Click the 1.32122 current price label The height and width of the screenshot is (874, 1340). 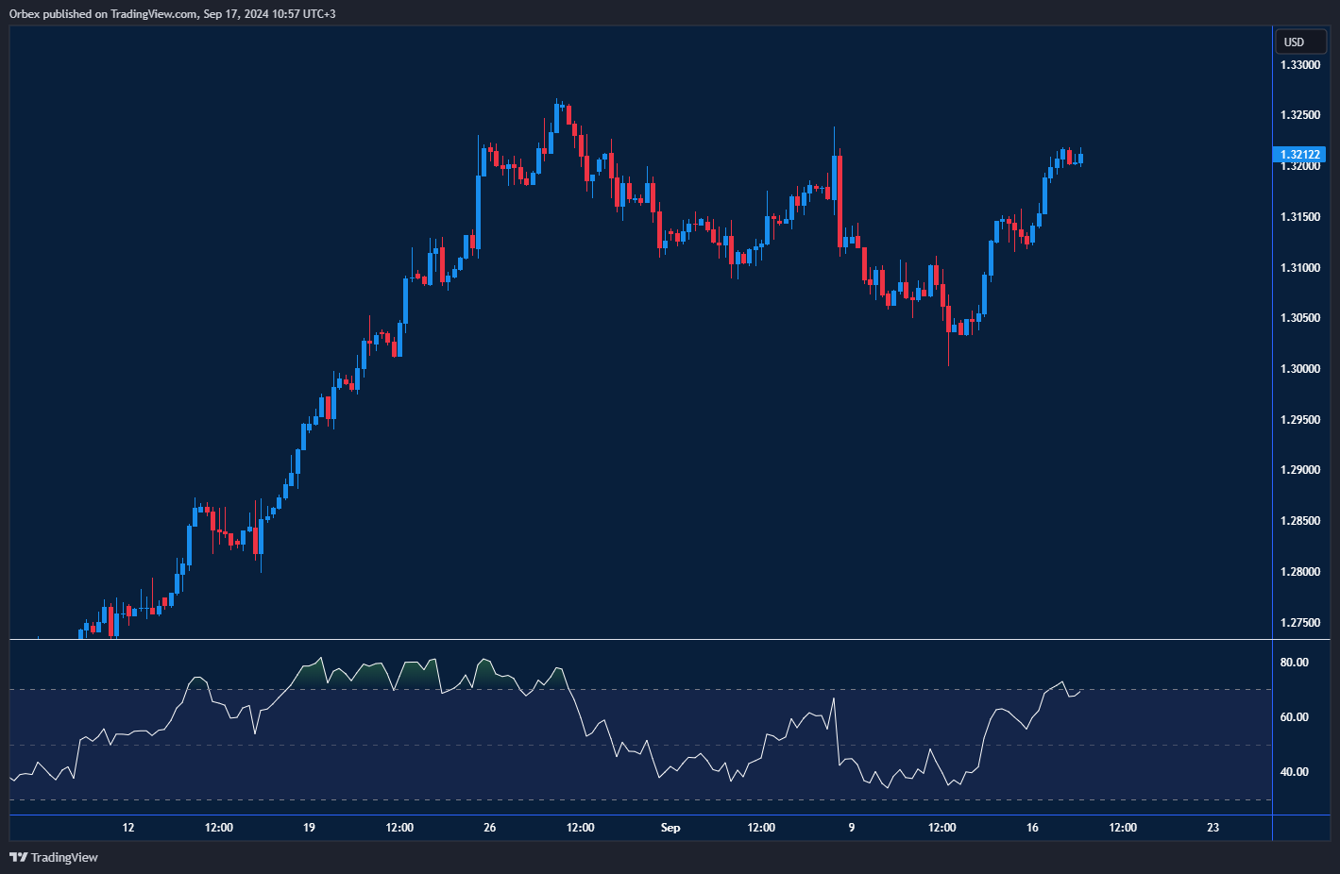click(1300, 155)
